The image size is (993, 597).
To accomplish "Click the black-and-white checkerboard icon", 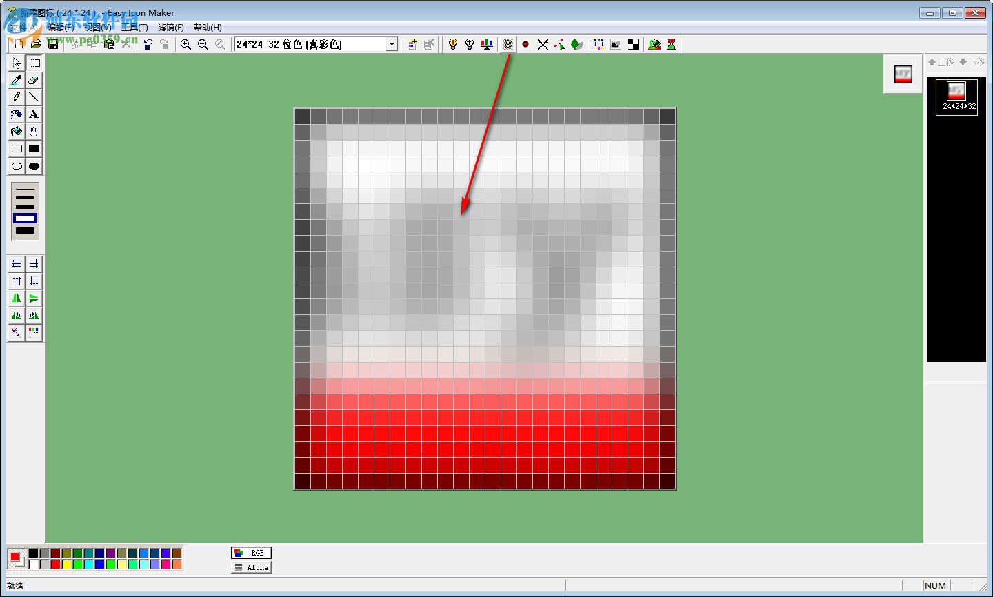I will pos(633,44).
